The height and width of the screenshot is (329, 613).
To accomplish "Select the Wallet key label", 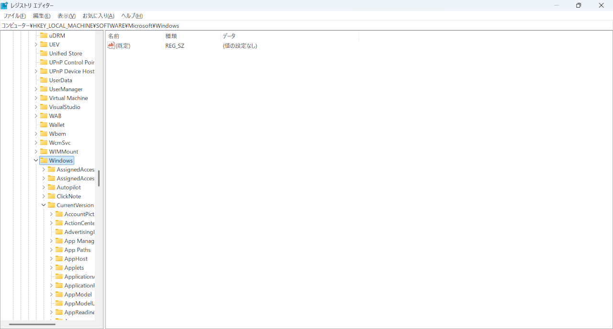I will coord(57,125).
